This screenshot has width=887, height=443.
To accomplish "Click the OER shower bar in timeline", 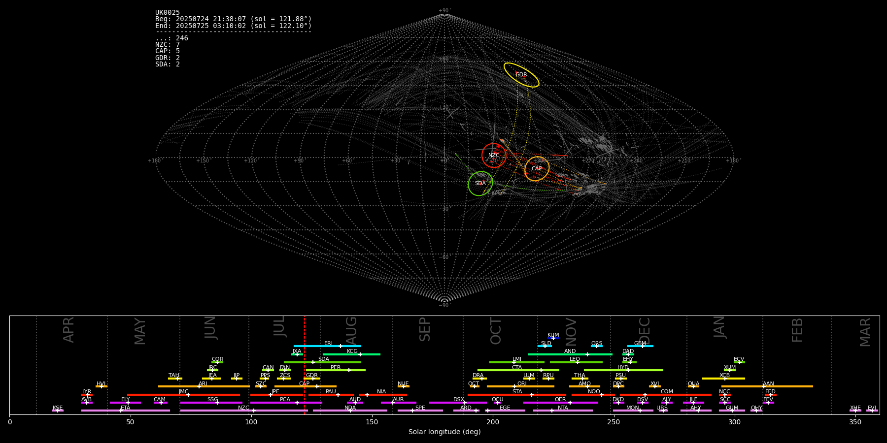I will point(560,403).
